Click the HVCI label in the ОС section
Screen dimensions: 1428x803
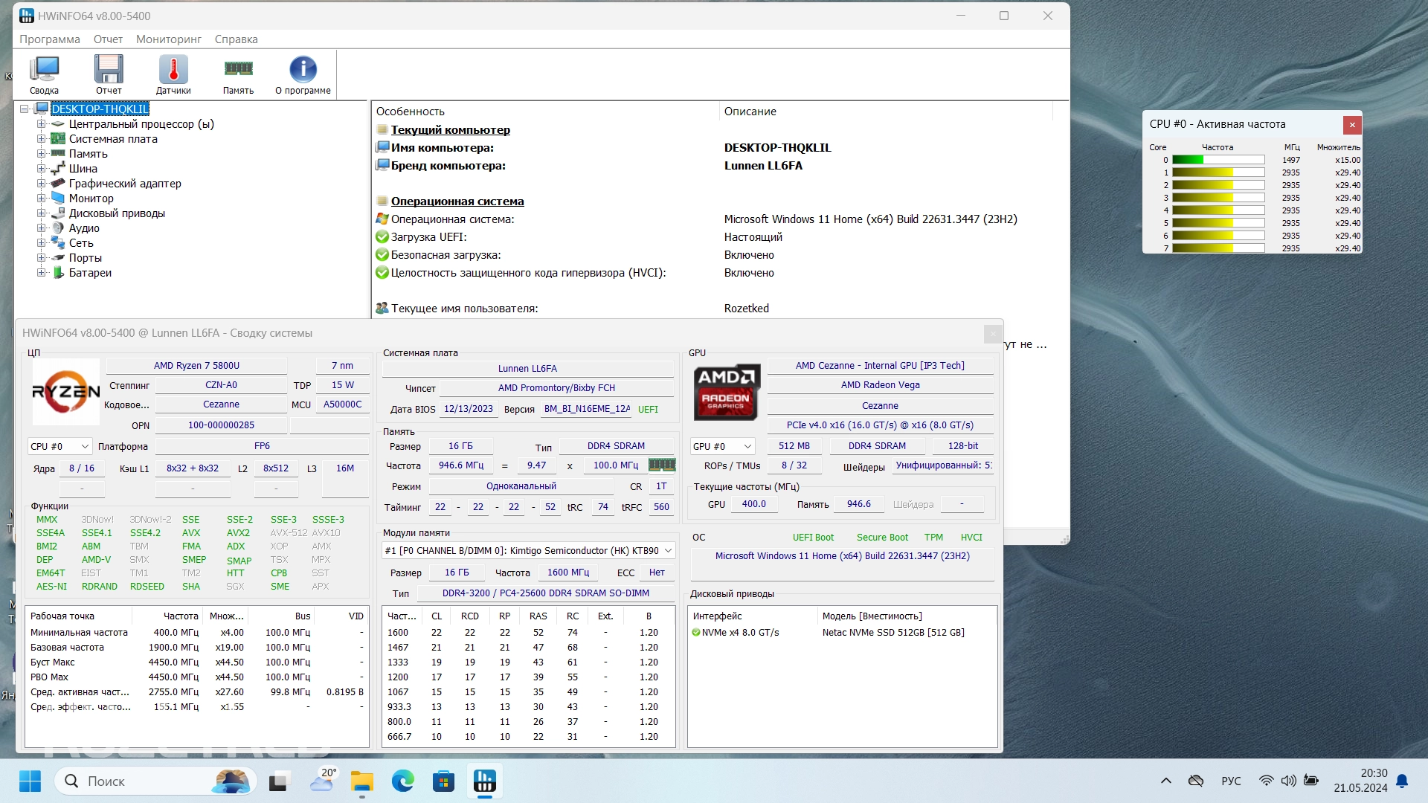point(971,538)
